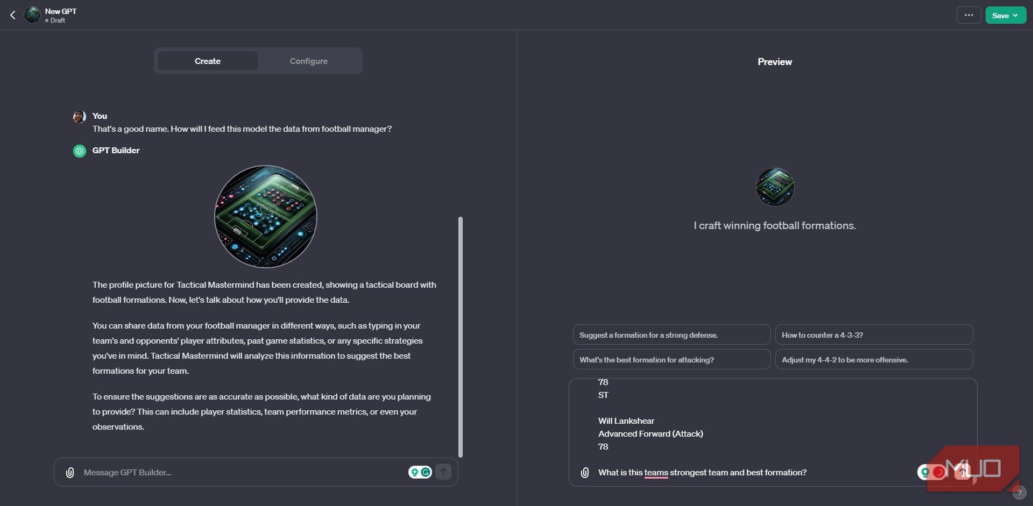Select 'How to counter a 4-3-3?' prompt
Viewport: 1033px width, 506px height.
tap(874, 334)
